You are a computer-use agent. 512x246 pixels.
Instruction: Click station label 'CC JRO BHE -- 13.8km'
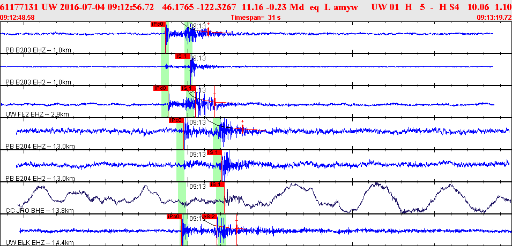pos(40,211)
